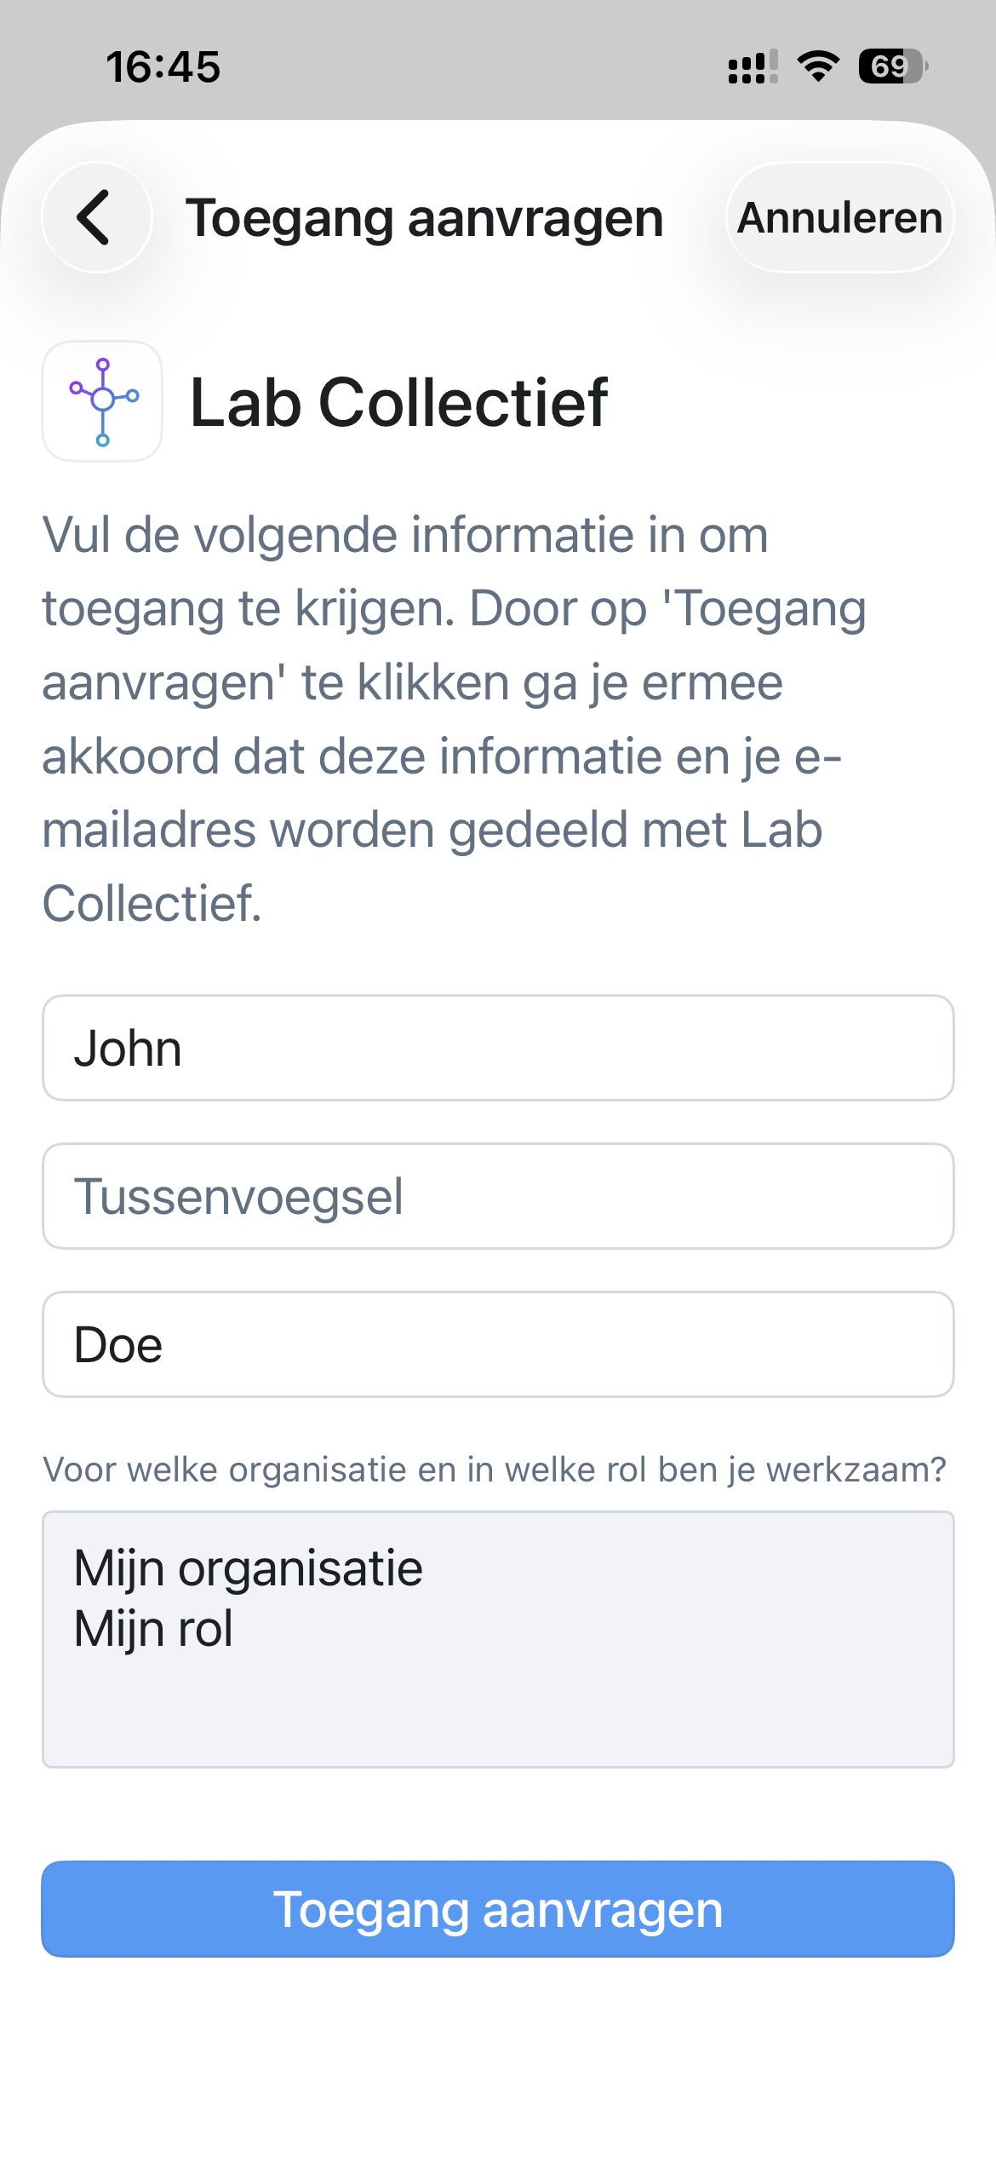
Task: Tap the 16:45 clock in status bar
Action: [x=163, y=66]
